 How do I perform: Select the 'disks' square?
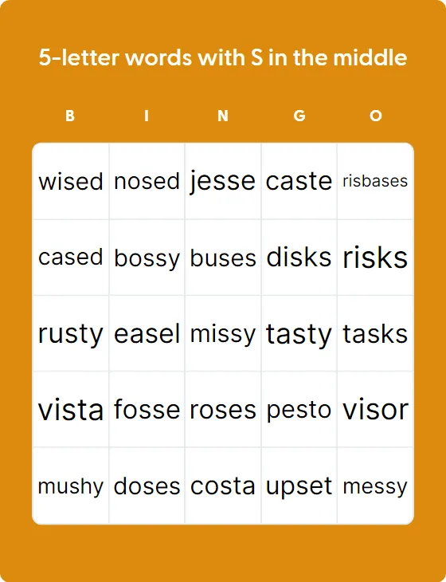tap(299, 258)
